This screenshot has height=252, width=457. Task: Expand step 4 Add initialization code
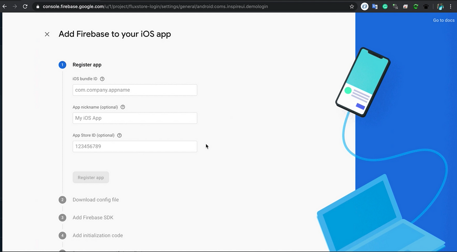point(97,235)
